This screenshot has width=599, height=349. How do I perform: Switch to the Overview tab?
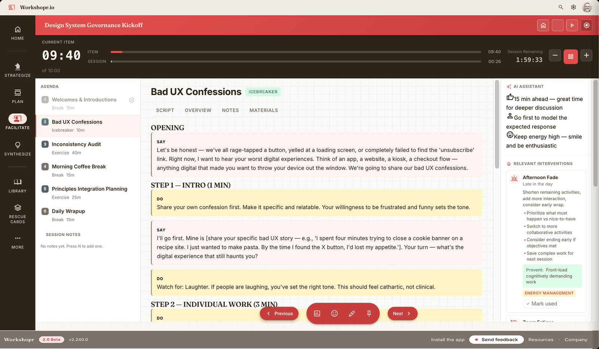point(198,110)
